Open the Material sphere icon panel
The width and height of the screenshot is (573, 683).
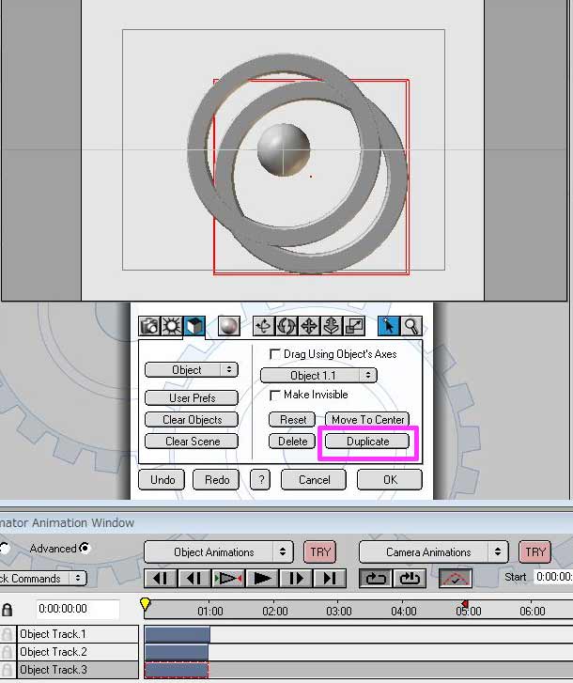pos(228,326)
